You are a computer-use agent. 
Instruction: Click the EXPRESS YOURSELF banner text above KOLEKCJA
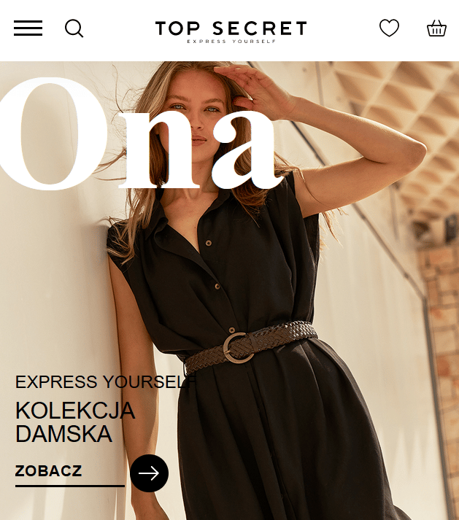pyautogui.click(x=107, y=381)
